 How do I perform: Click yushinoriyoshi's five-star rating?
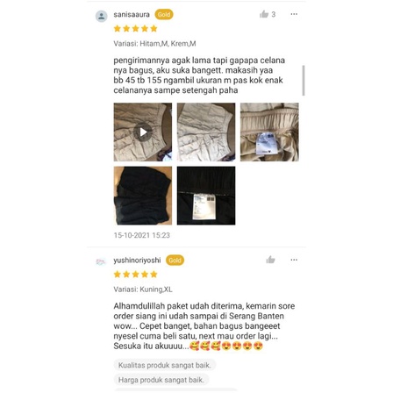136,275
